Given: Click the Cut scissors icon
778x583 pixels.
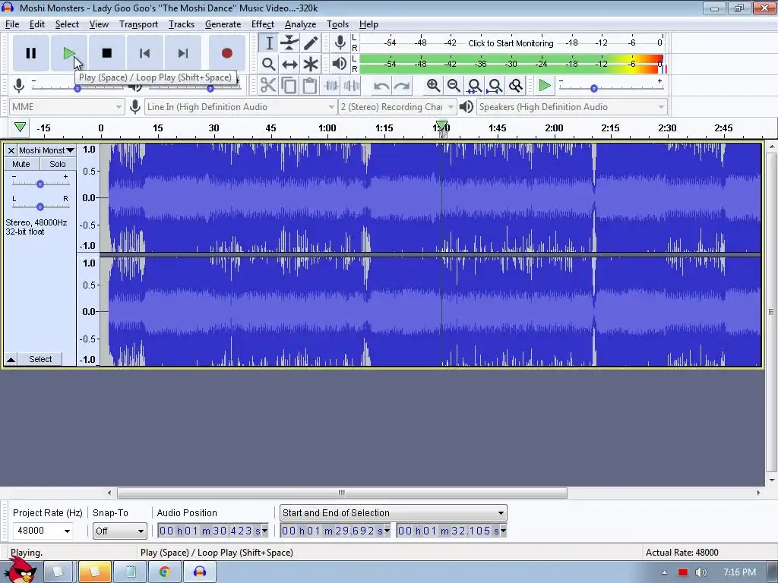Looking at the screenshot, I should coord(268,86).
